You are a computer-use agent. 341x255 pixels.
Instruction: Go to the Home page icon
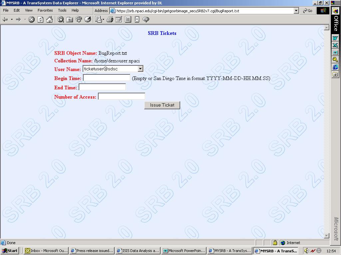[x=49, y=20]
